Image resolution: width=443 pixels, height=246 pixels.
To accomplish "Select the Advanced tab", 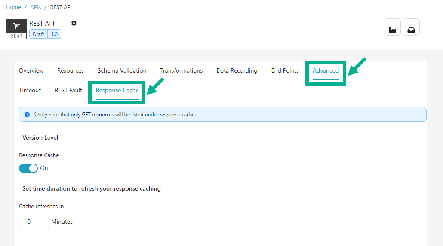I will pos(326,70).
